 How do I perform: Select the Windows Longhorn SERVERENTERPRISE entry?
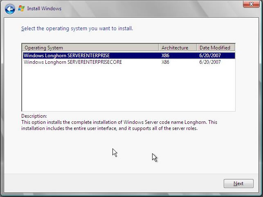[x=67, y=56]
